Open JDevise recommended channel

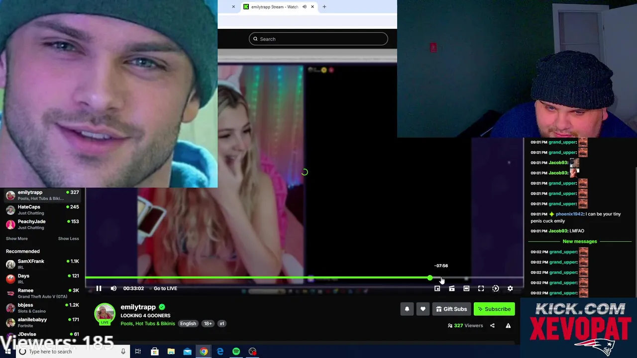pyautogui.click(x=42, y=335)
